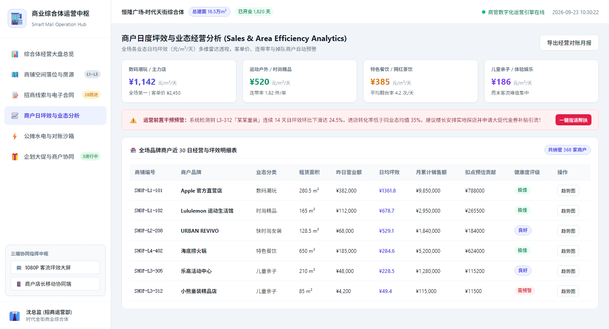
Task: Click 导出经营对账月报 button
Action: pyautogui.click(x=569, y=43)
